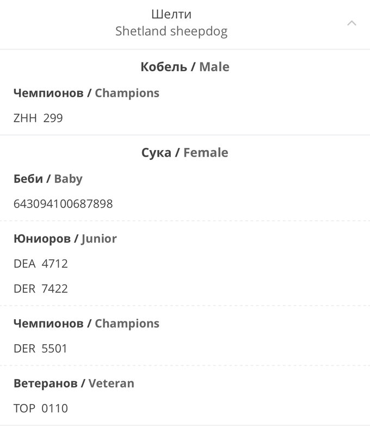370x435 pixels.
Task: Click the Shetland sheepdog subtitle
Action: pos(171,31)
